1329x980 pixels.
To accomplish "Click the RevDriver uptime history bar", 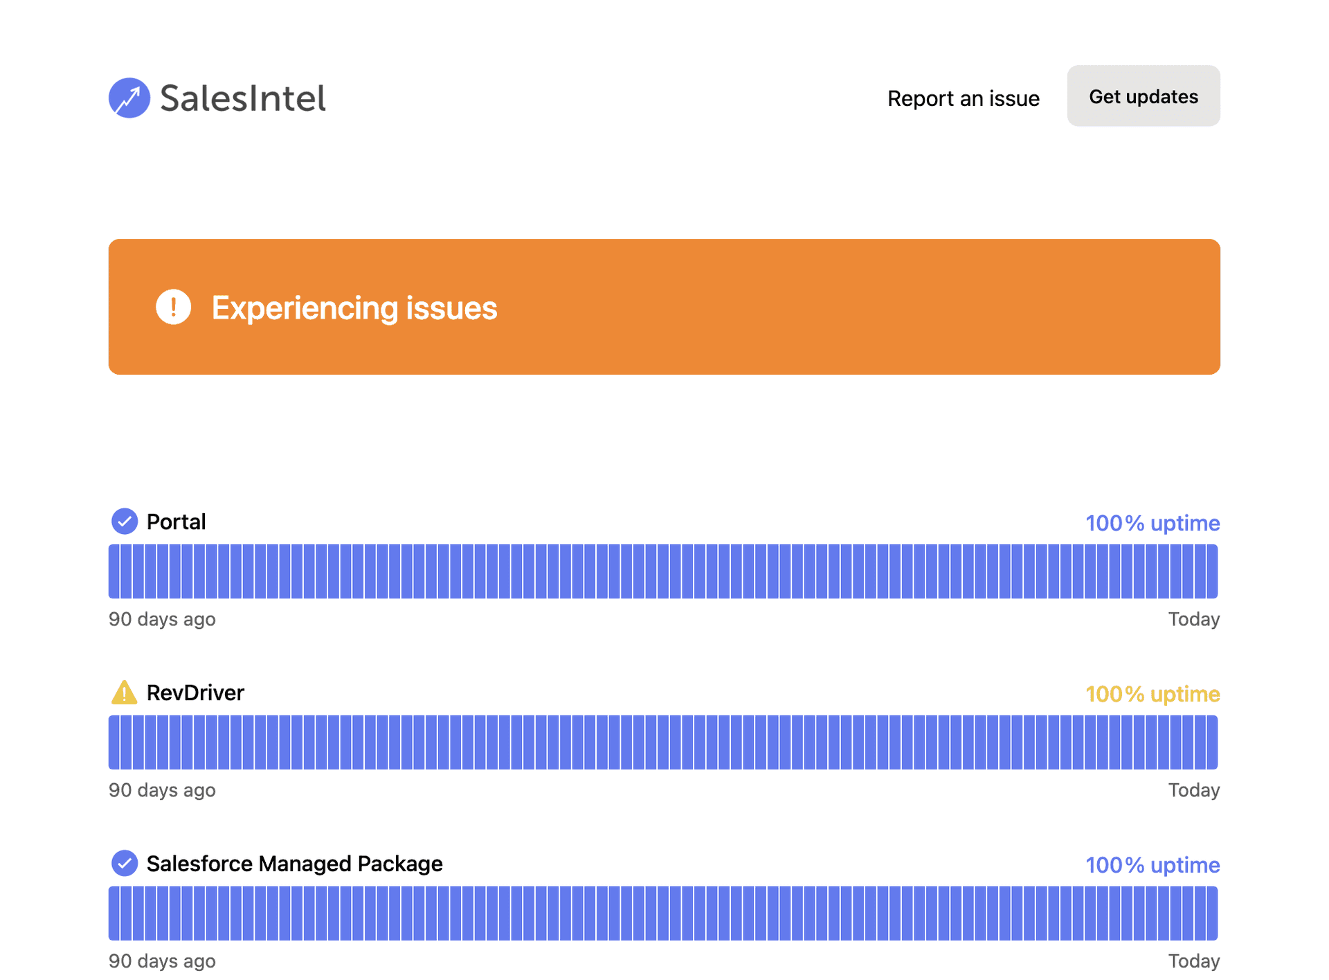I will [663, 742].
